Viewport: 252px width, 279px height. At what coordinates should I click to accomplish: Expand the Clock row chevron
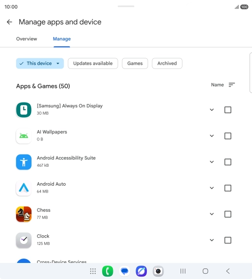[212, 240]
